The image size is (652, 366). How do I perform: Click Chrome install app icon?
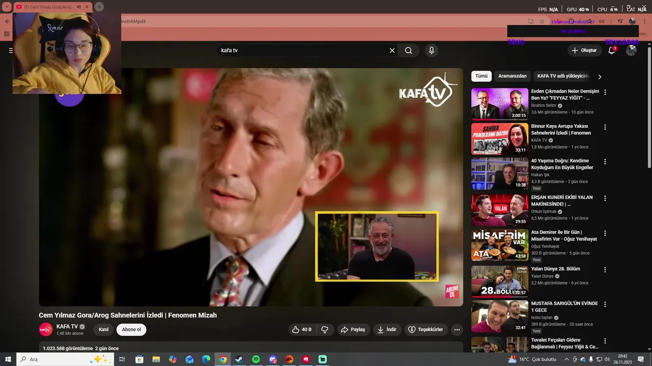531,21
